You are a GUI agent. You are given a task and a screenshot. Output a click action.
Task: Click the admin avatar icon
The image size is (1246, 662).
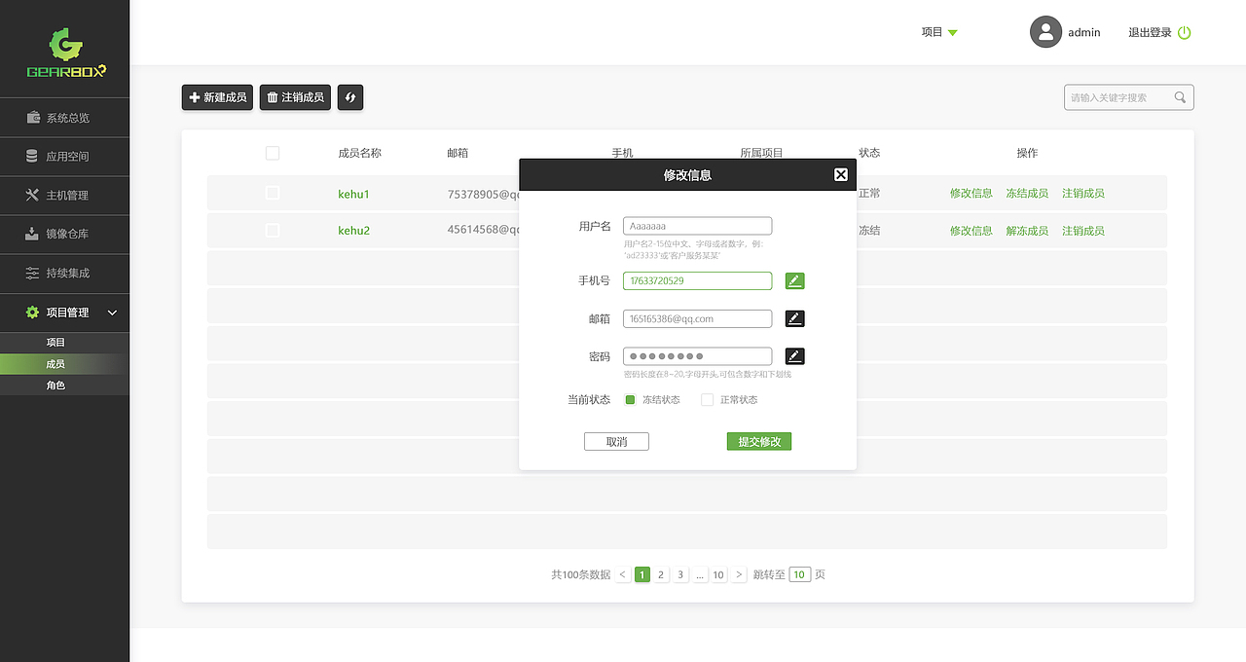click(x=1045, y=32)
